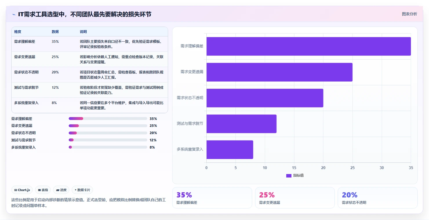This screenshot has height=220, width=429.
Task: Click the description starting 若验收阶段才发现缺少覆盖
Action: click(122, 90)
